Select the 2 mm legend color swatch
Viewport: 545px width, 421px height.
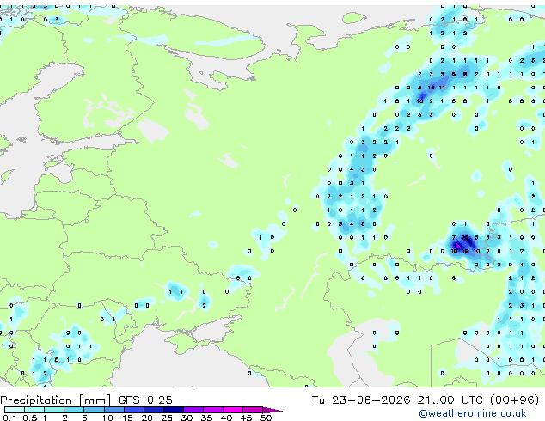[x=74, y=410]
